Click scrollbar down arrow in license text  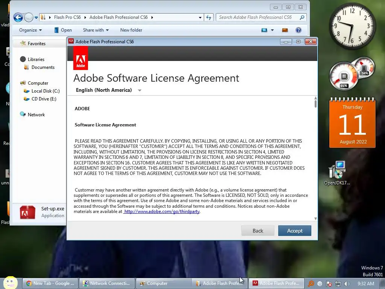tap(315, 219)
